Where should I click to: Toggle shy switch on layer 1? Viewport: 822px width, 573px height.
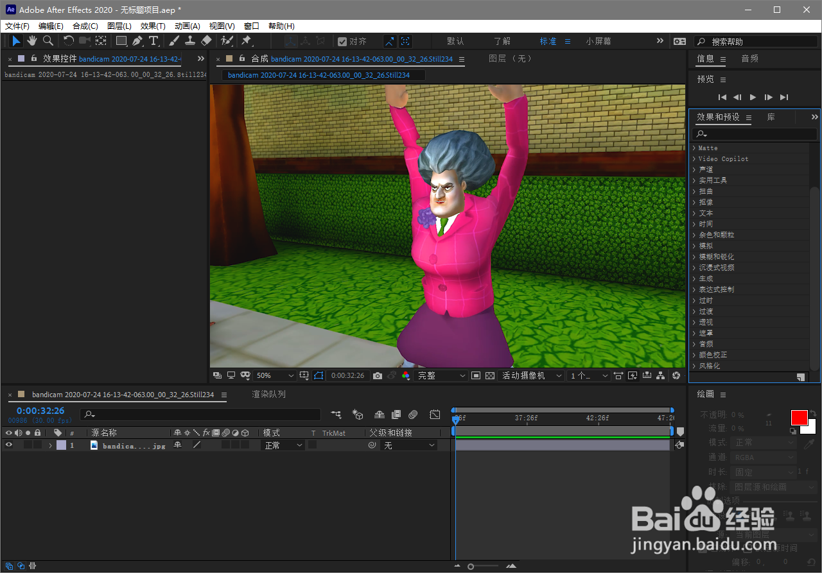pos(178,445)
